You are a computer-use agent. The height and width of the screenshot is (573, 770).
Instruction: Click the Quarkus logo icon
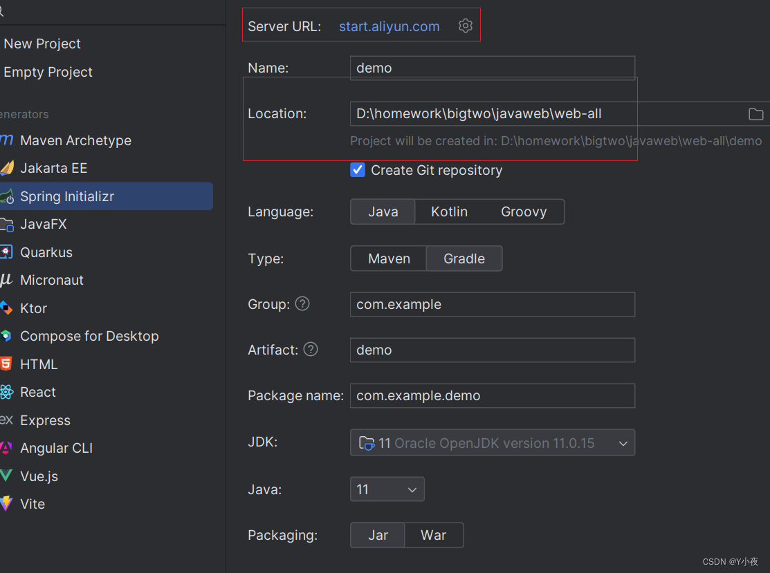(6, 252)
